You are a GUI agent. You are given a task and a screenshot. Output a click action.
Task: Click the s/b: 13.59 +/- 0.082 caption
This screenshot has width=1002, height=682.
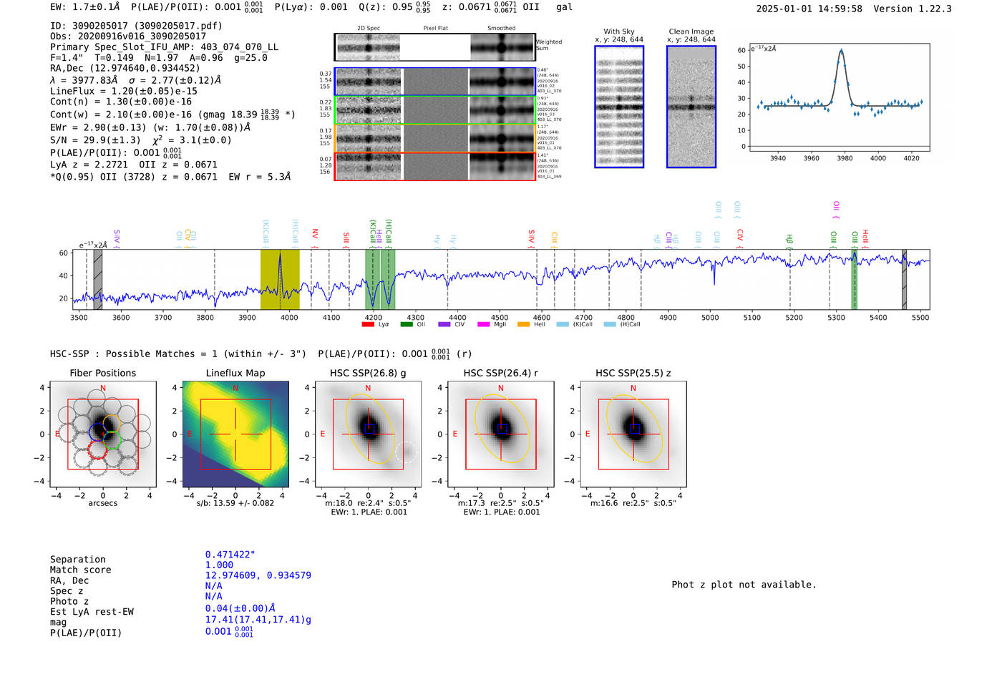(235, 503)
